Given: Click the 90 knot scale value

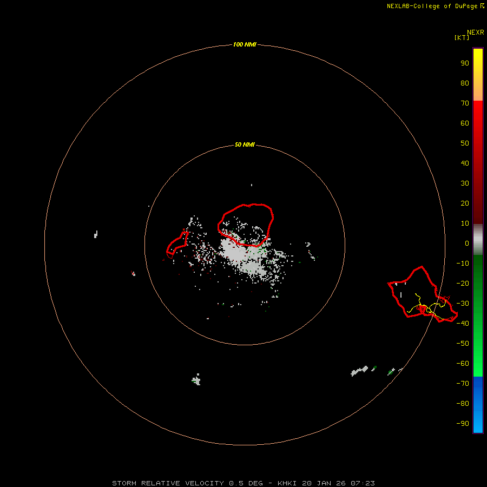Looking at the screenshot, I should pyautogui.click(x=465, y=63).
